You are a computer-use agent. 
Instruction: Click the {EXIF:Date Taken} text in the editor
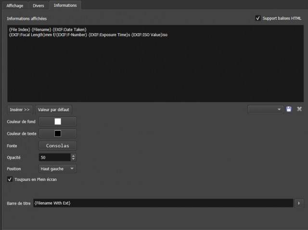[x=69, y=30]
